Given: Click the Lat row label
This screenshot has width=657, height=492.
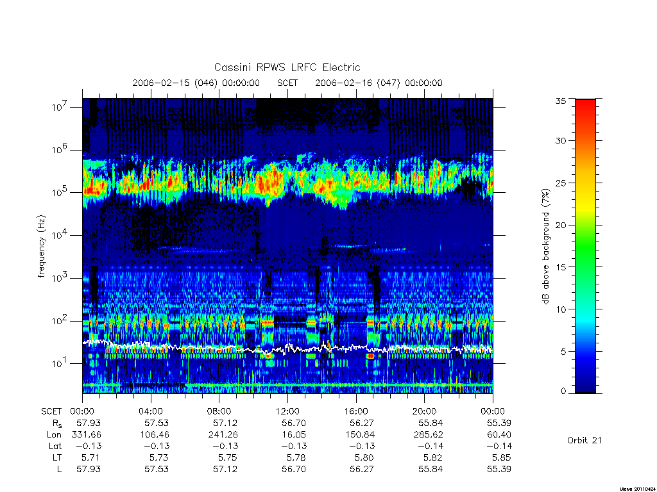Looking at the screenshot, I should [55, 446].
